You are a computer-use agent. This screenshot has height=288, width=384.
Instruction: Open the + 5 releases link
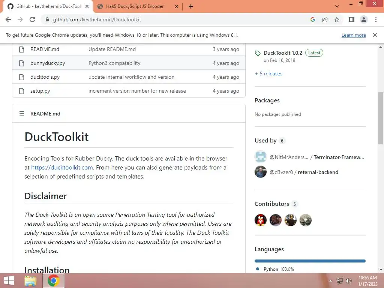268,74
